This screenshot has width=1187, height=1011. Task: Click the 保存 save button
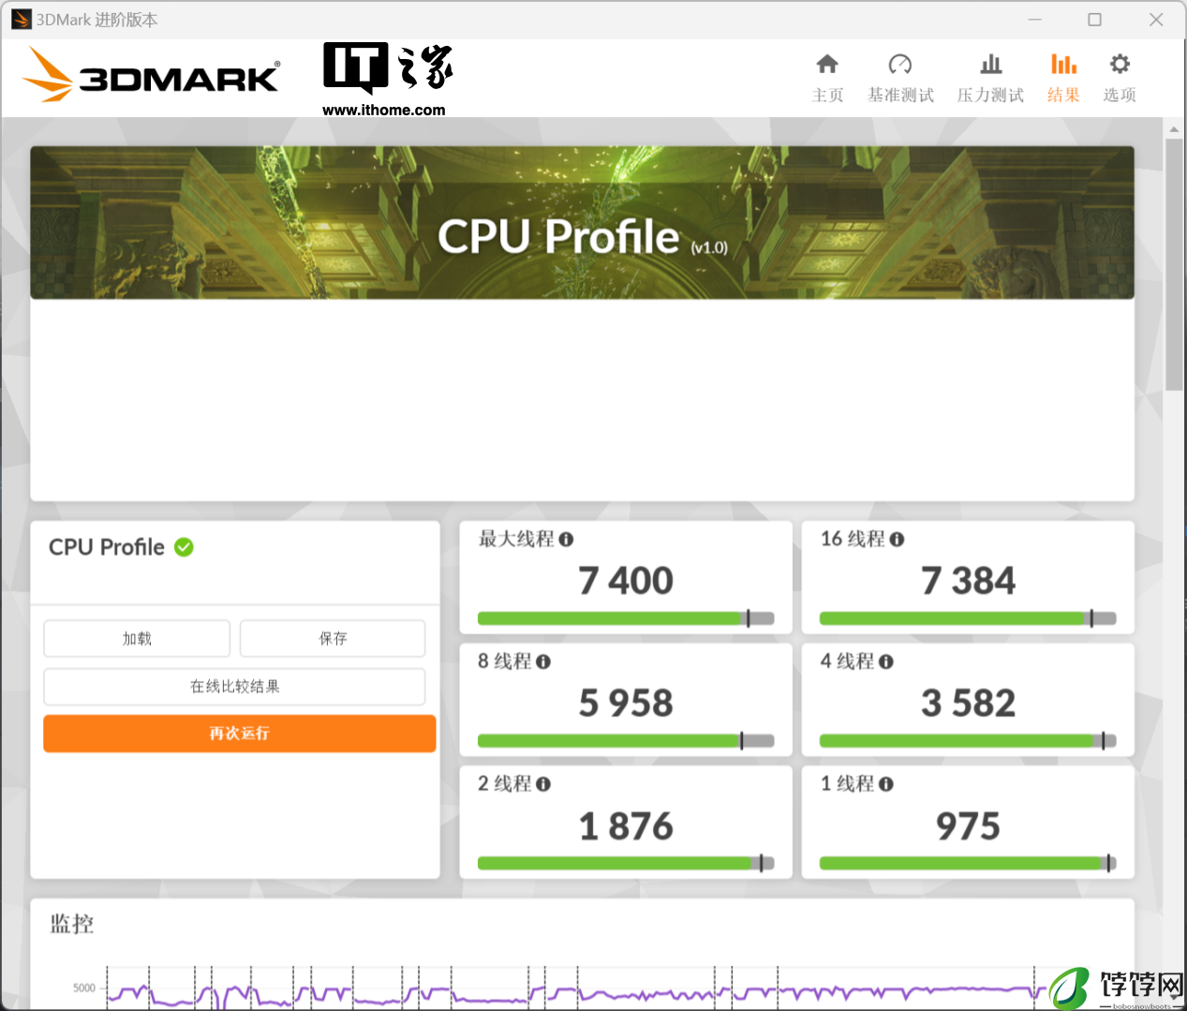(x=333, y=638)
